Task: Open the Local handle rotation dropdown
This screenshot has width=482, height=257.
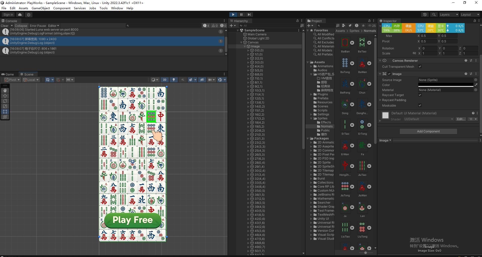Action: click(x=31, y=80)
